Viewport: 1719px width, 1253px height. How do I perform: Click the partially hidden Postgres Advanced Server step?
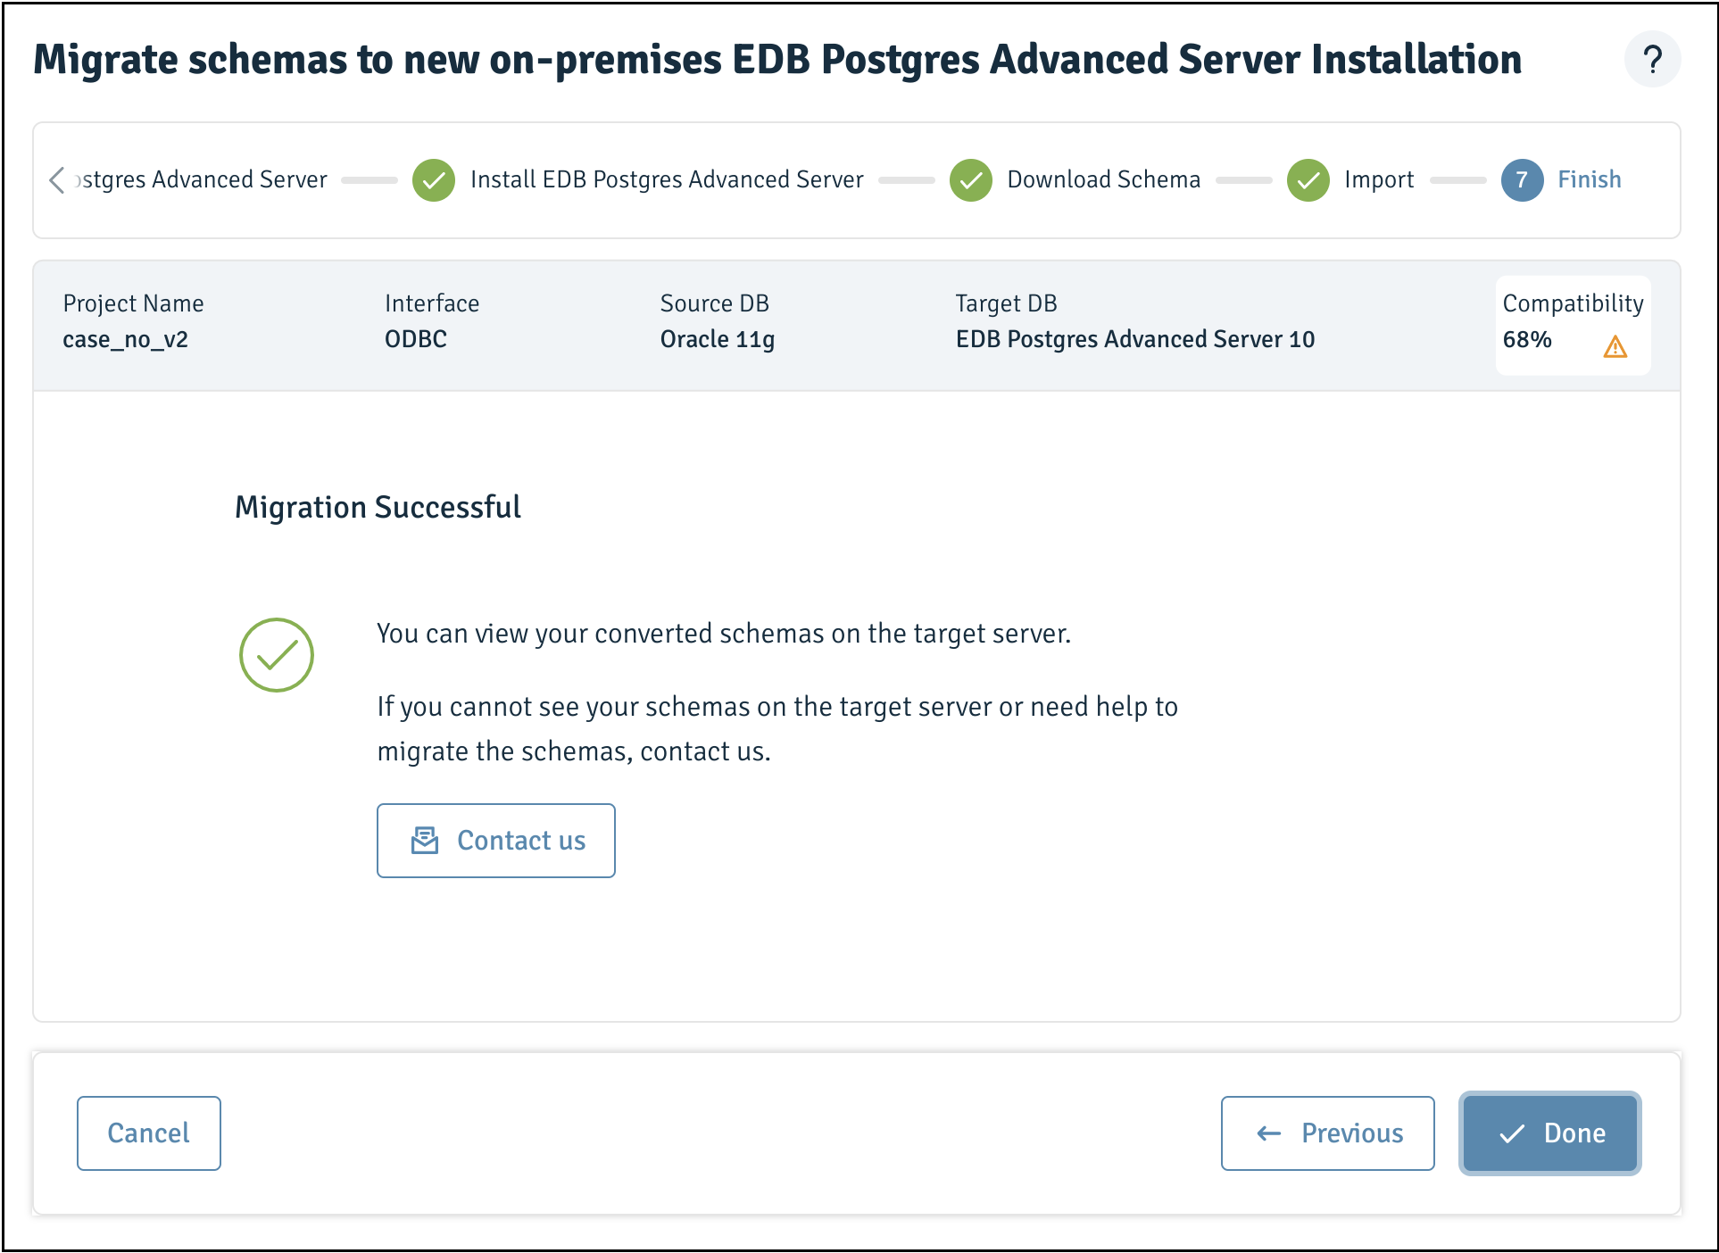pos(201,179)
